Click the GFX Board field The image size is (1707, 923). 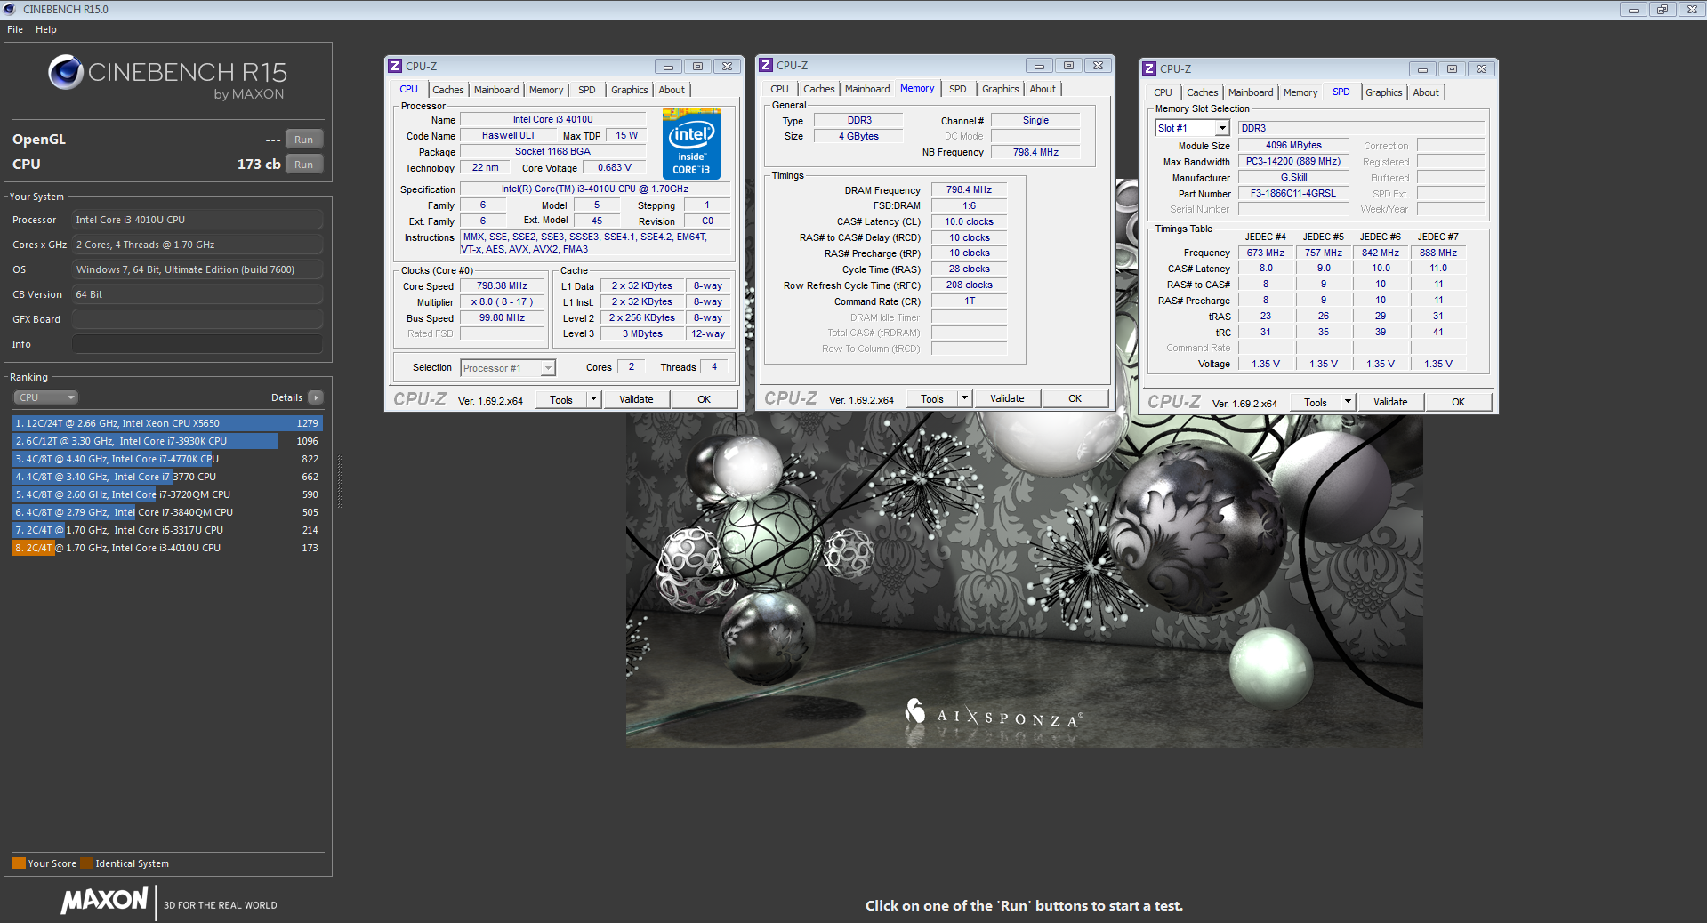[x=197, y=319]
